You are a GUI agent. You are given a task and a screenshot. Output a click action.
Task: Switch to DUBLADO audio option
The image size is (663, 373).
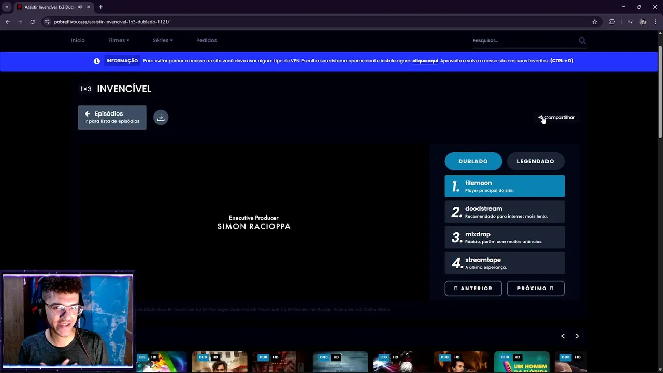[473, 161]
